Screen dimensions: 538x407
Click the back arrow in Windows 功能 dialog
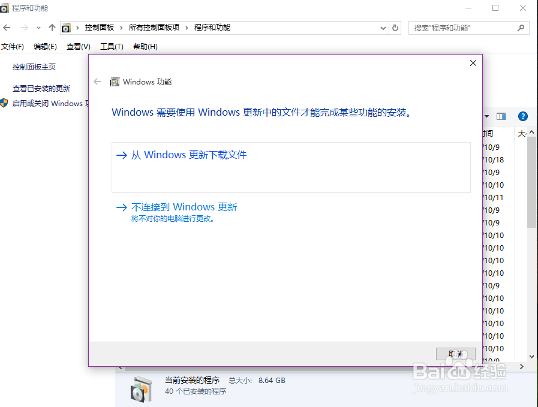[97, 82]
